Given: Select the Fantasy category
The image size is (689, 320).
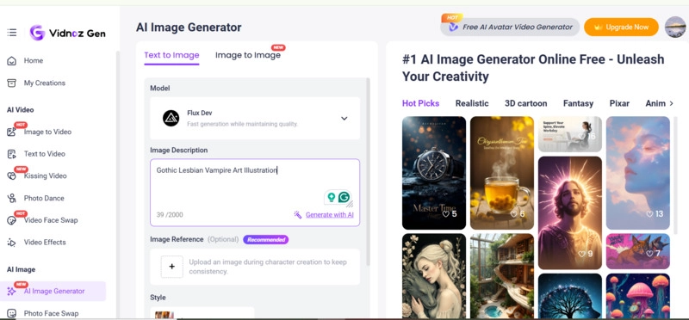Looking at the screenshot, I should tap(578, 103).
